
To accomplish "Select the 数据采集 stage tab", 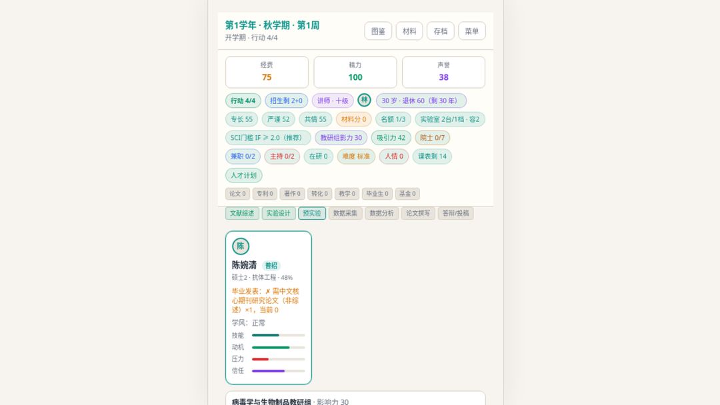I will coord(345,213).
